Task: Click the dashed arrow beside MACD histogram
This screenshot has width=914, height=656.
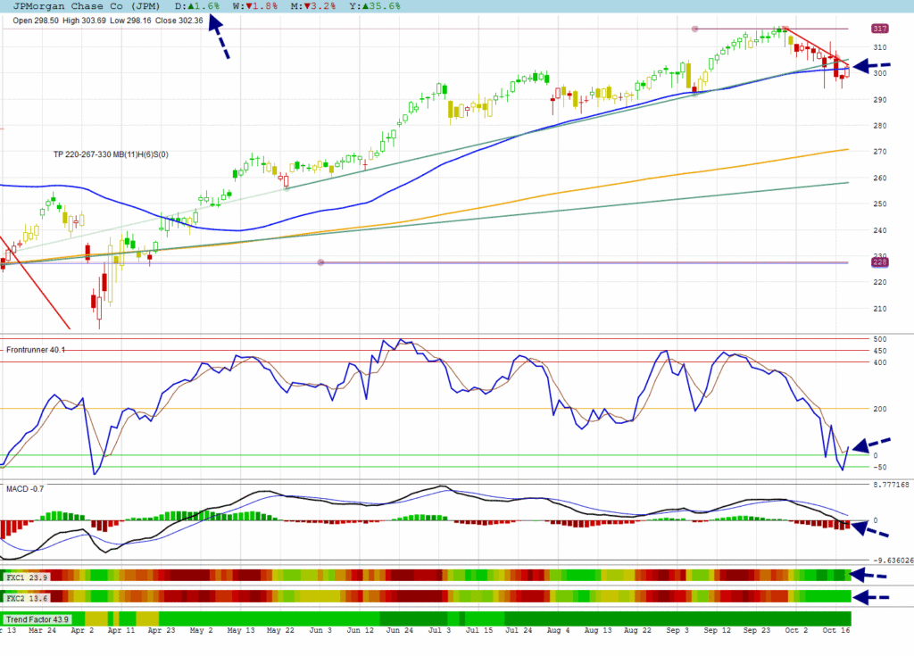Action: pyautogui.click(x=870, y=529)
